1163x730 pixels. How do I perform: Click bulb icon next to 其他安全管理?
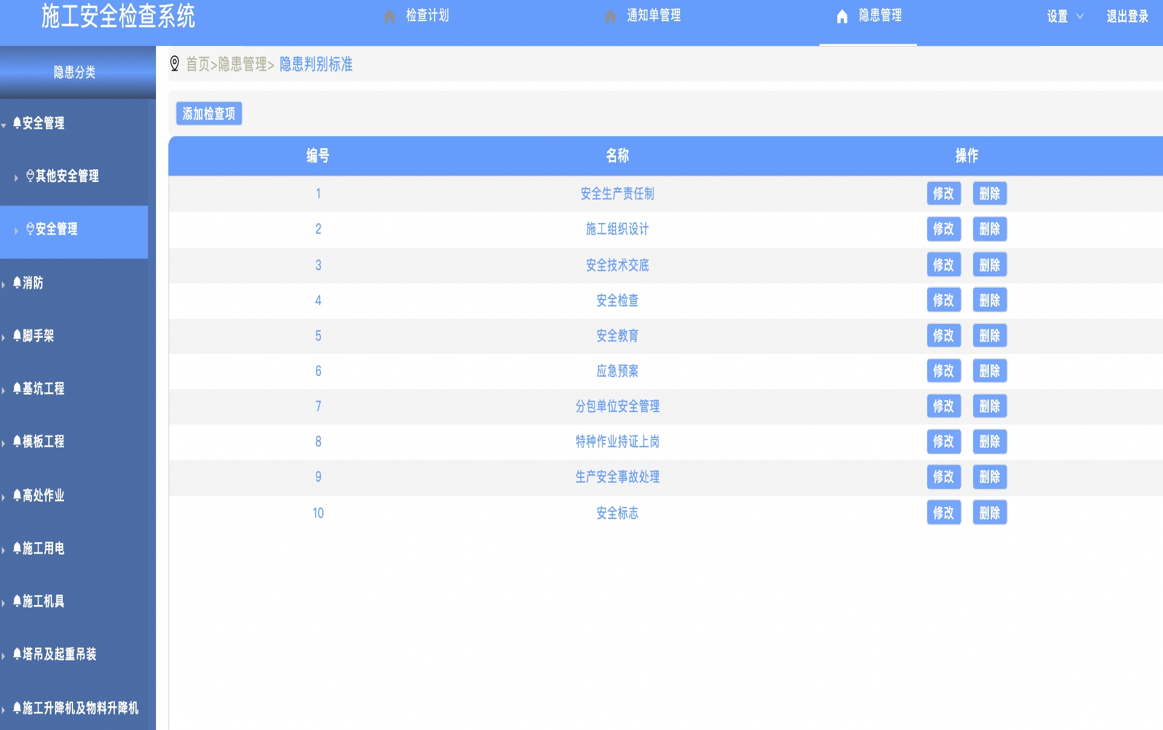point(30,176)
